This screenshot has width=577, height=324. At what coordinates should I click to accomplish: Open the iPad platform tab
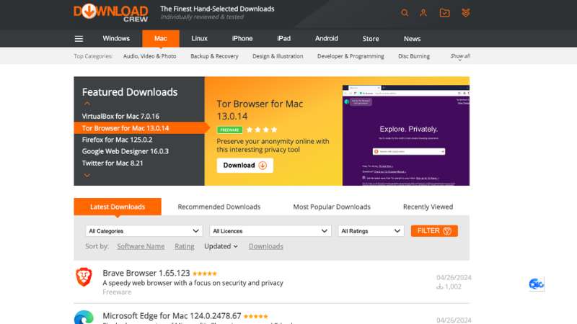(283, 39)
